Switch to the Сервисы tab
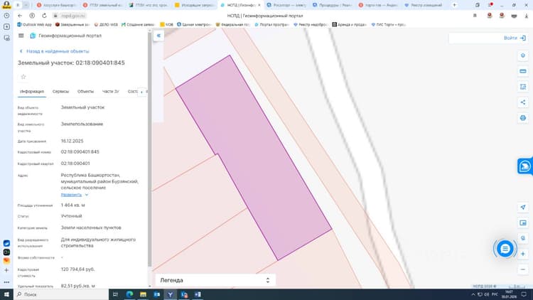The image size is (533, 300). point(60,92)
